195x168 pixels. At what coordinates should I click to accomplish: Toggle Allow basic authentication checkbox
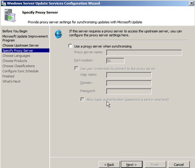click(x=83, y=99)
